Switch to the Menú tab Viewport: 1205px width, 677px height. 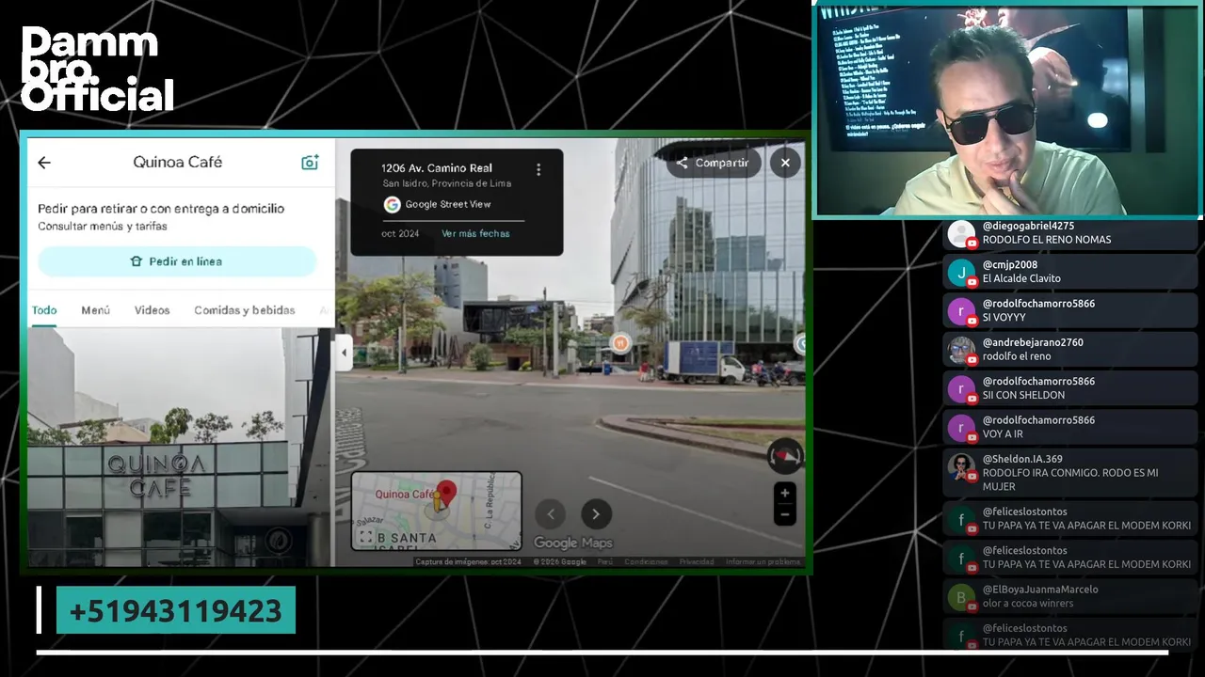coord(95,310)
